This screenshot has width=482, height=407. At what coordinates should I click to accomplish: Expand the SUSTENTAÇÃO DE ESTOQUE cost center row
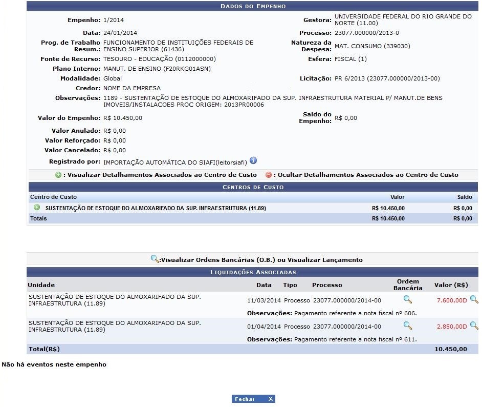37,208
